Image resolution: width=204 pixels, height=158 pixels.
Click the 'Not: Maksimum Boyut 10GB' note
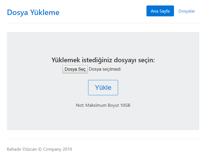103,105
